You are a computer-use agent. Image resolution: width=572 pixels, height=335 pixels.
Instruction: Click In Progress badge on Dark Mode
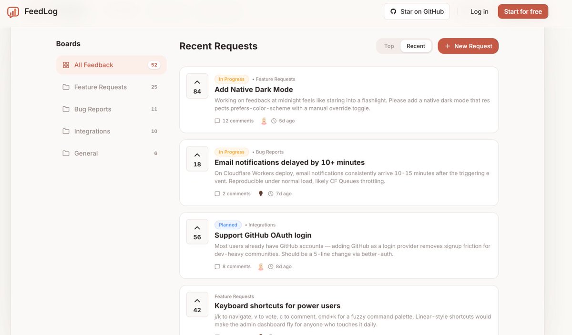232,79
